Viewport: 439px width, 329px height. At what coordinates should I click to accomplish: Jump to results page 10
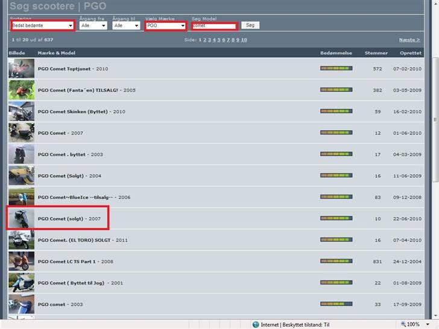point(244,40)
